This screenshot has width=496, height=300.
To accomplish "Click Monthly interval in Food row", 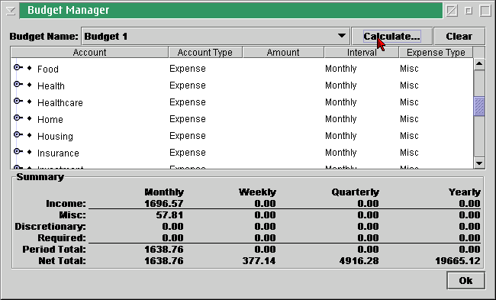I will pos(340,69).
